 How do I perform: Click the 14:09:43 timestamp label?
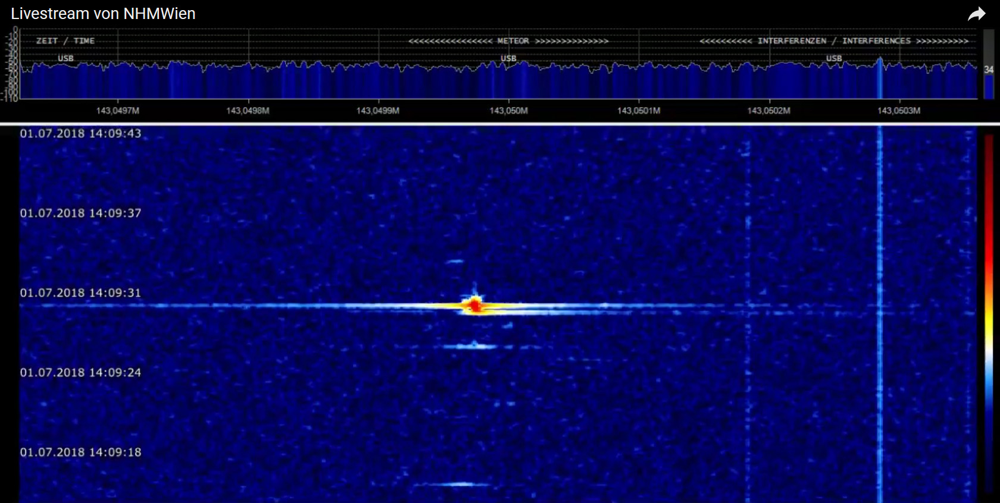[81, 134]
